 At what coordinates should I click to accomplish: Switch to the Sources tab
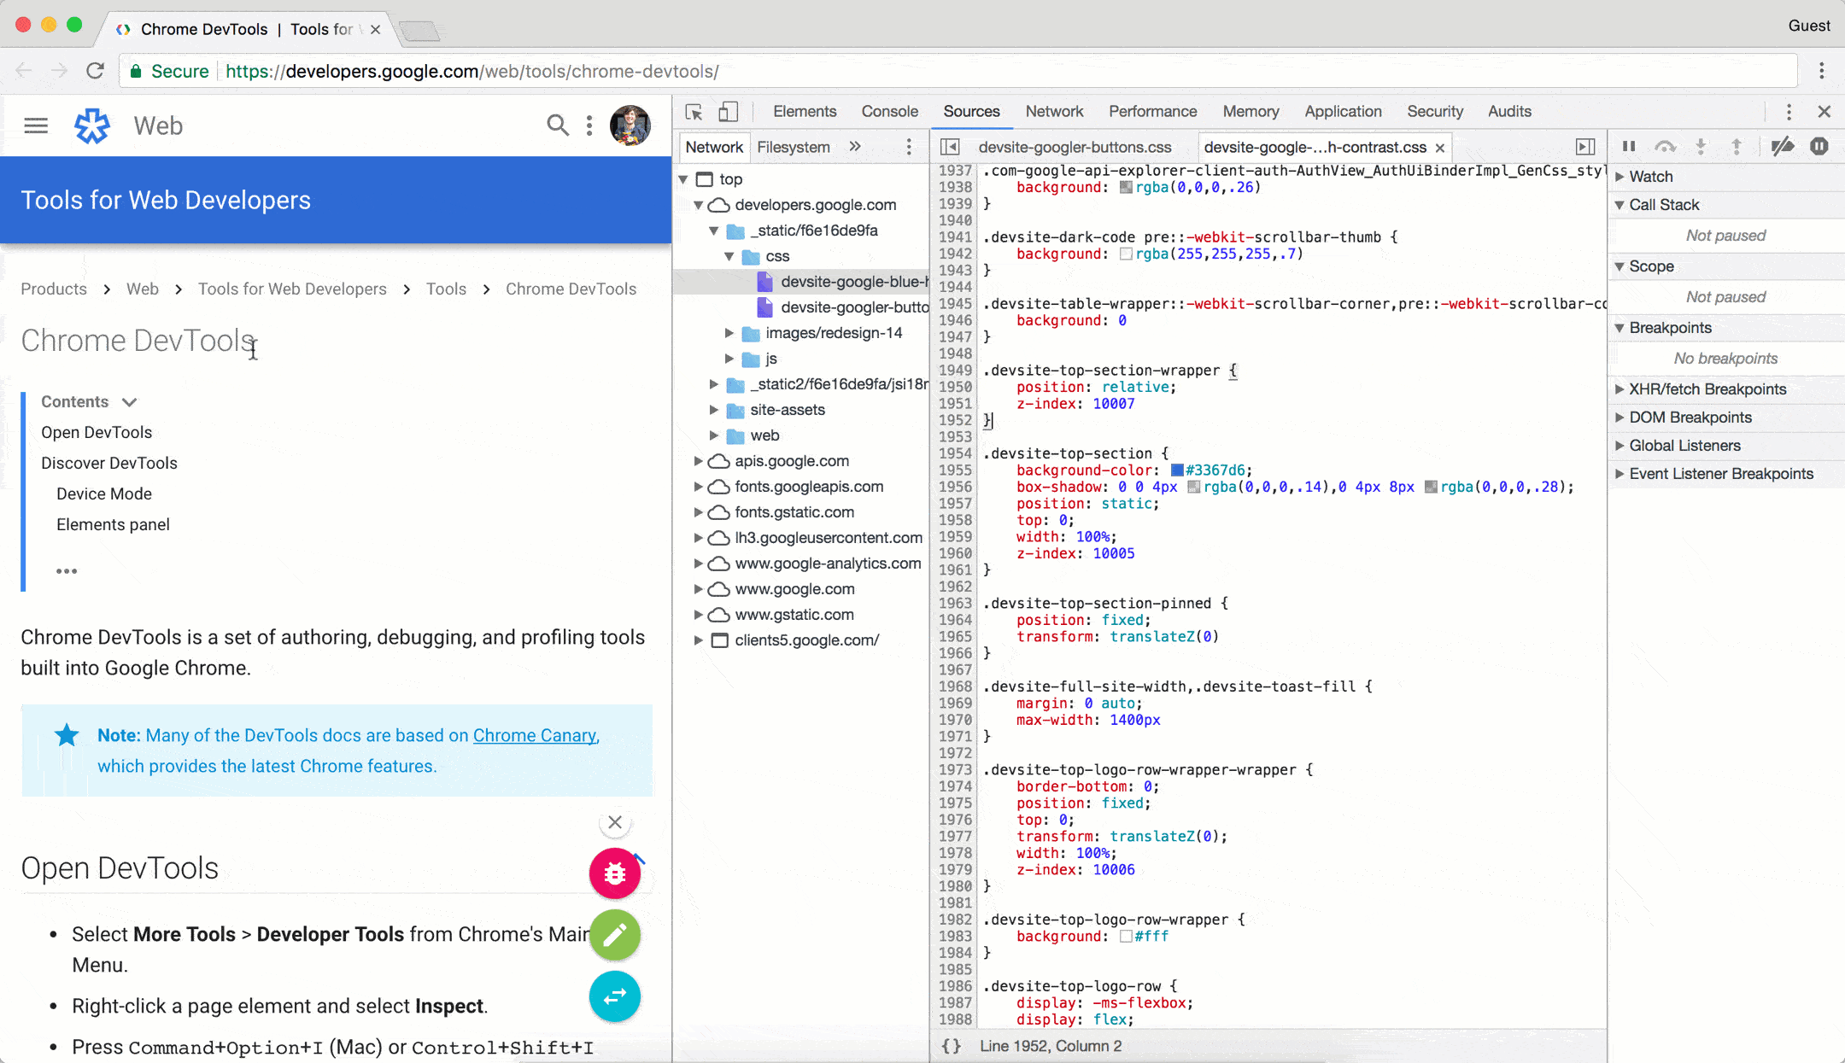click(970, 112)
